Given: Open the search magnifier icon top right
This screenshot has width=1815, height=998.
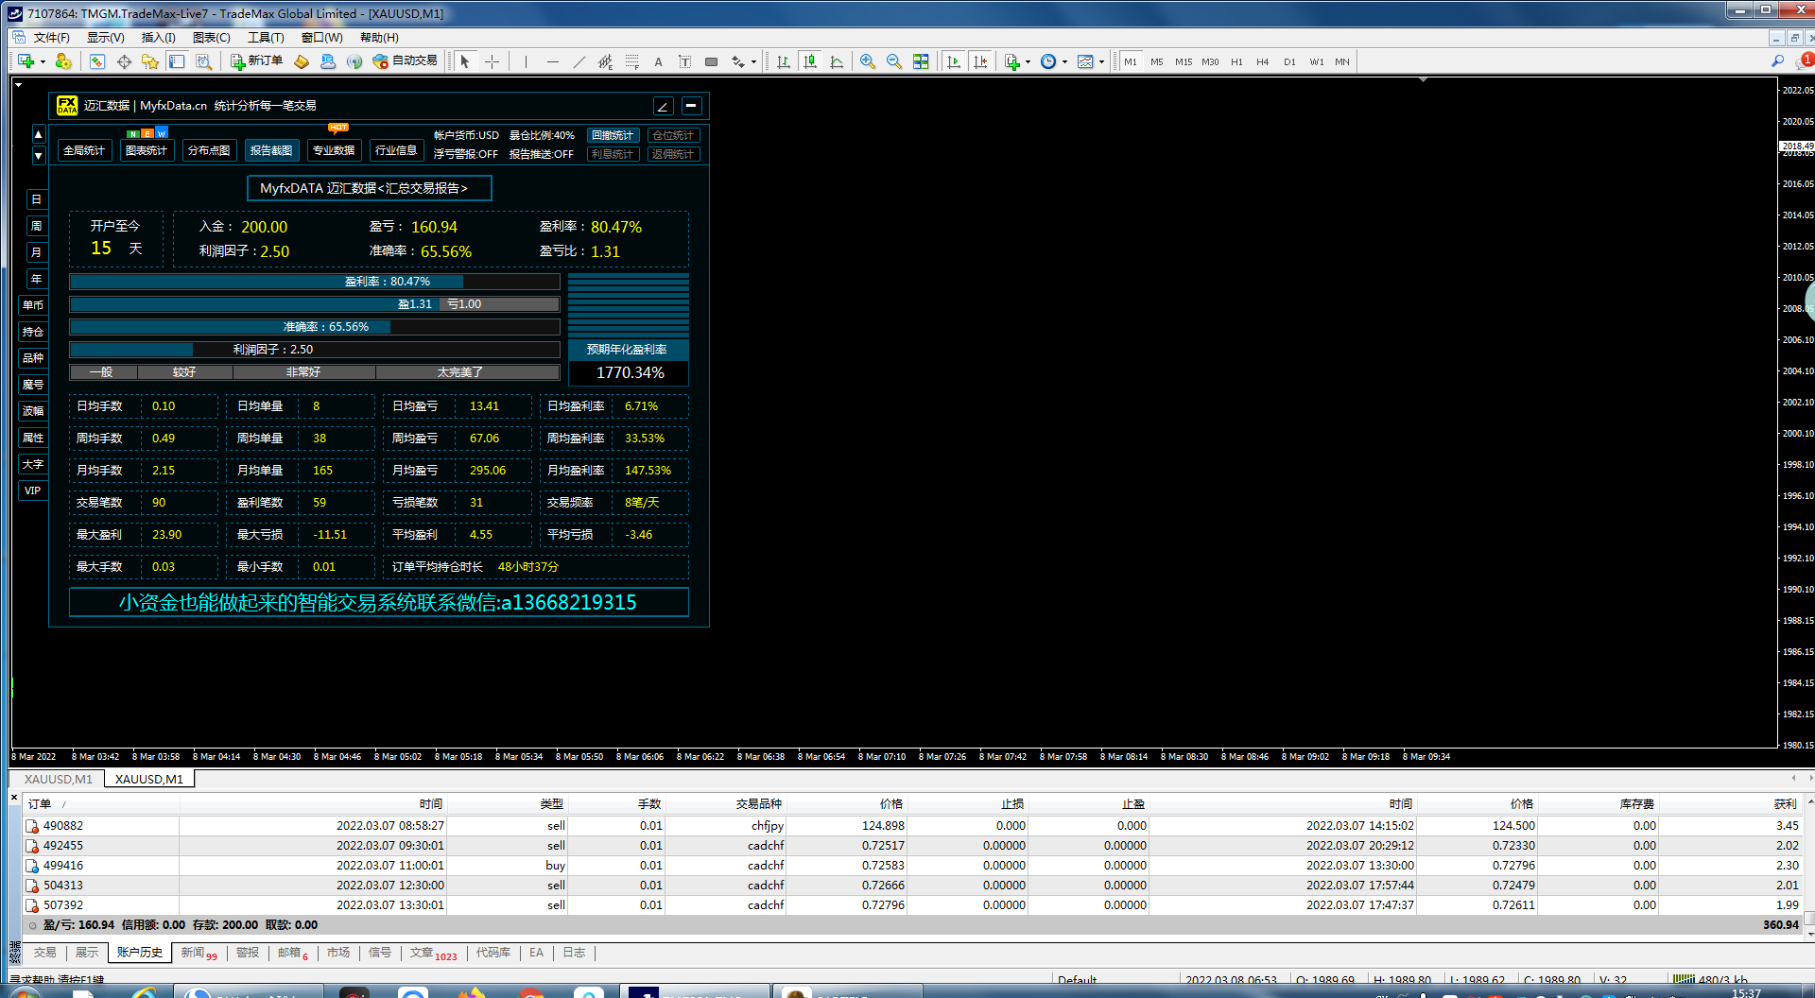Looking at the screenshot, I should coord(1777,61).
